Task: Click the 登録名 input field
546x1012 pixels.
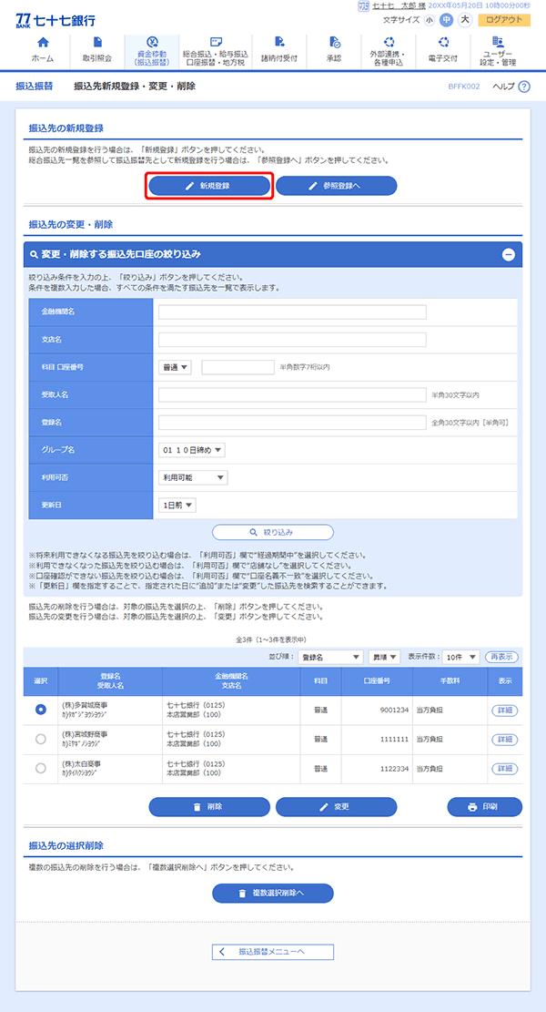Action: tap(293, 423)
